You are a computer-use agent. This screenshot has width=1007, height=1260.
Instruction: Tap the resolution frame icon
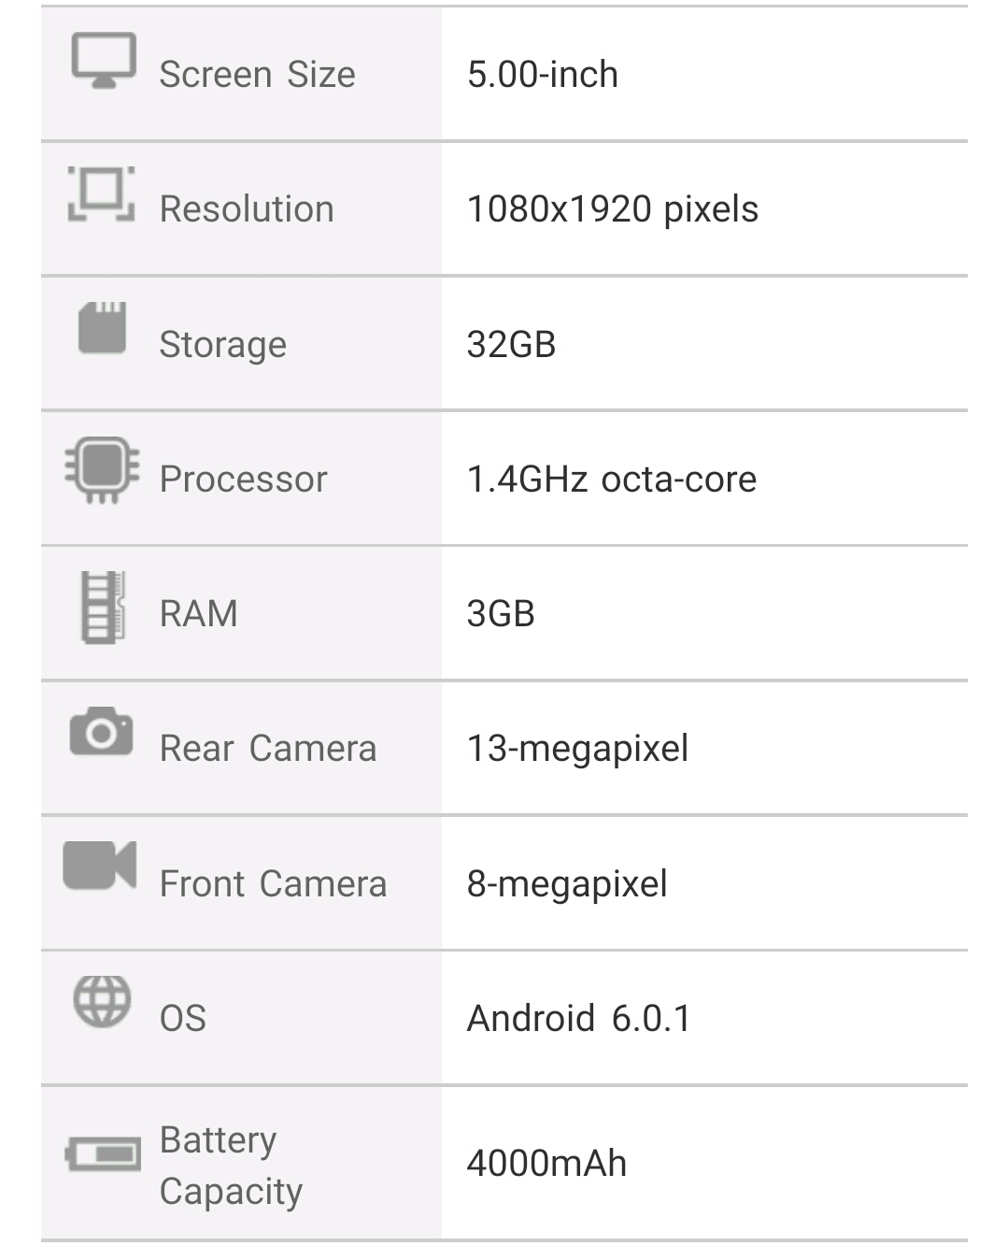[x=101, y=194]
